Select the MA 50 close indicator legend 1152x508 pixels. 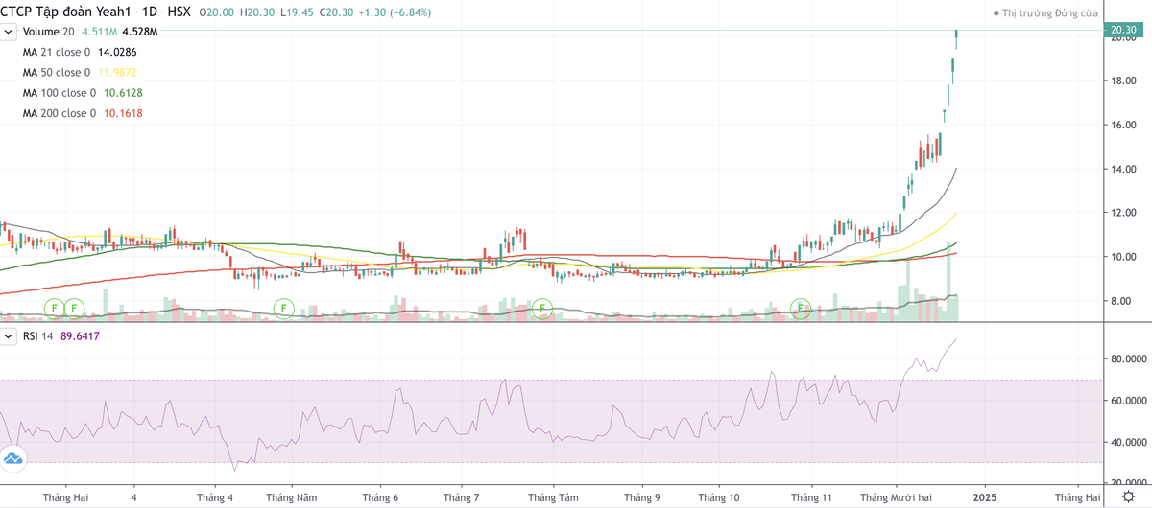57,73
